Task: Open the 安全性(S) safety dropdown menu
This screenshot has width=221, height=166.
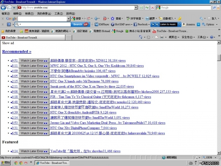Action: (x=188, y=37)
